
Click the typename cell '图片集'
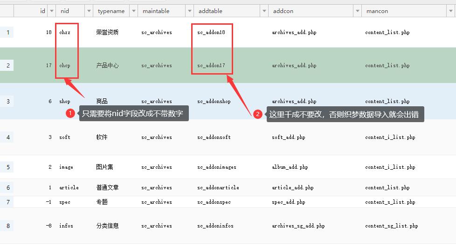click(x=105, y=167)
